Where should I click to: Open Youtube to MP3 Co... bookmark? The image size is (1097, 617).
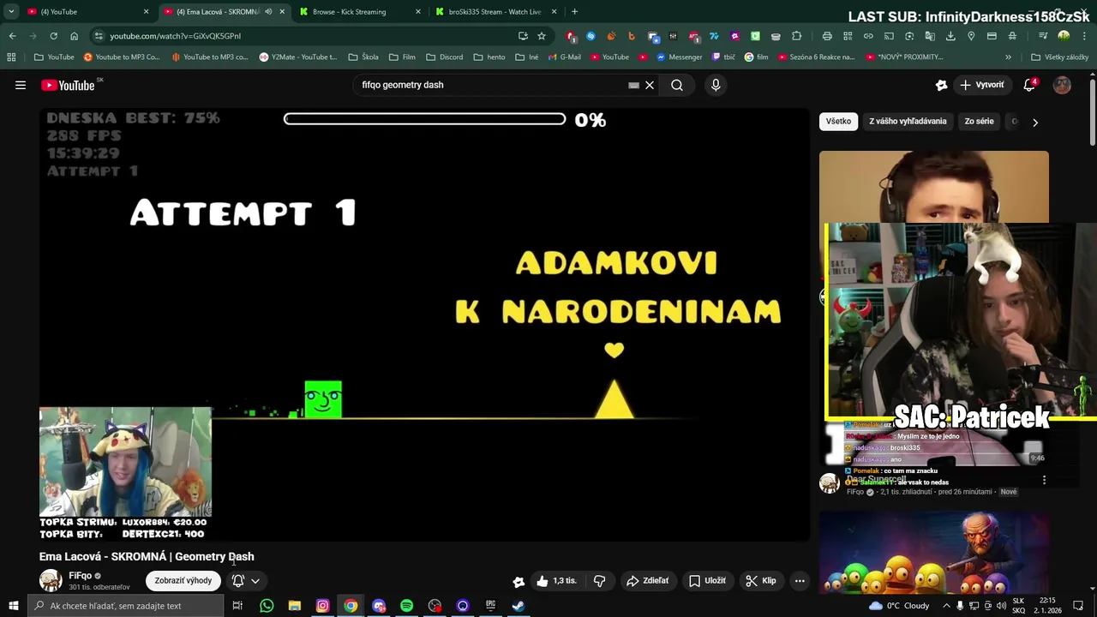click(x=122, y=57)
